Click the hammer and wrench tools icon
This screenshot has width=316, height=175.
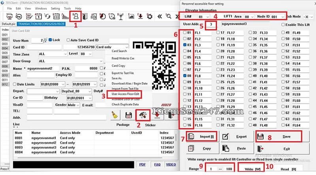click(143, 115)
